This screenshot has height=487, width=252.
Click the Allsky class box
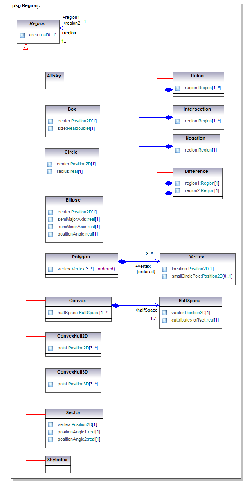tap(55, 76)
